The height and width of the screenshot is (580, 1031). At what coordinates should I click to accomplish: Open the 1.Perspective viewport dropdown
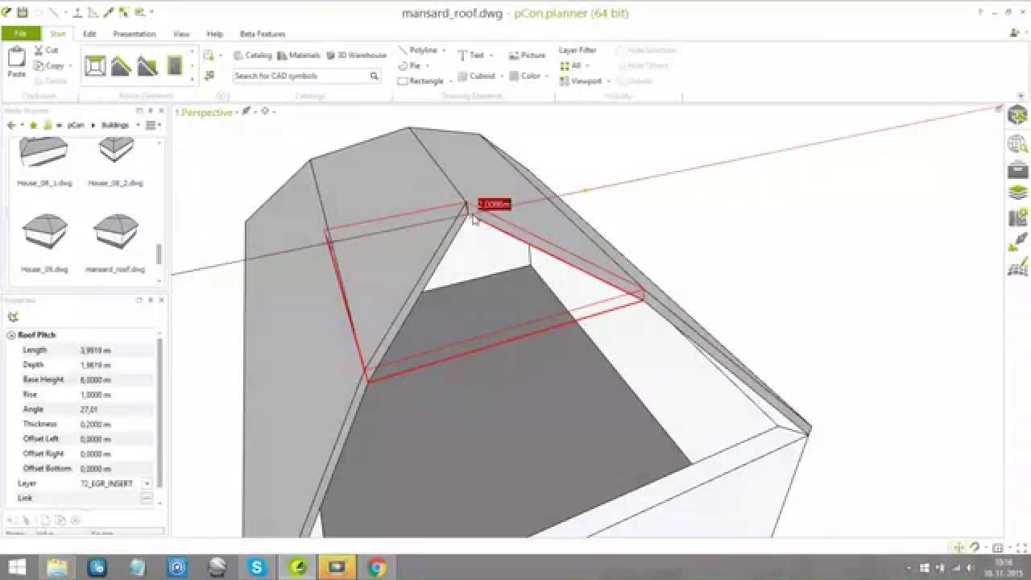pyautogui.click(x=236, y=113)
